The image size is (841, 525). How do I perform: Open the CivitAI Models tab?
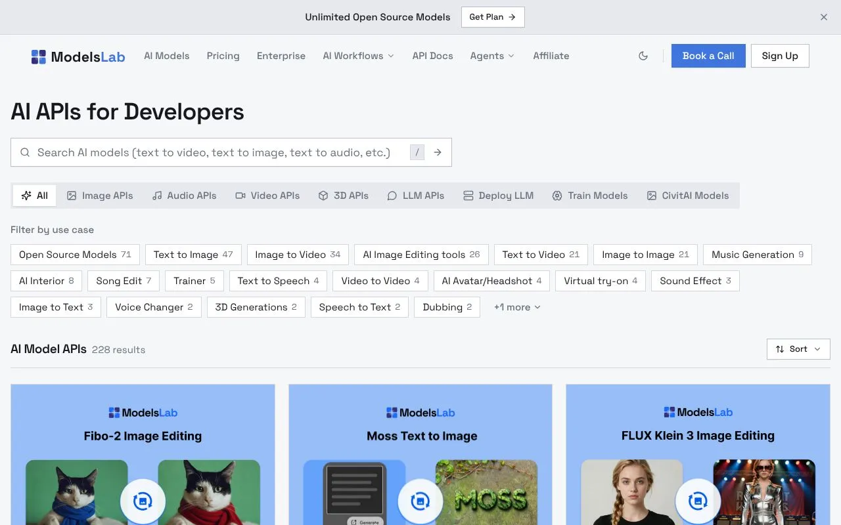688,196
